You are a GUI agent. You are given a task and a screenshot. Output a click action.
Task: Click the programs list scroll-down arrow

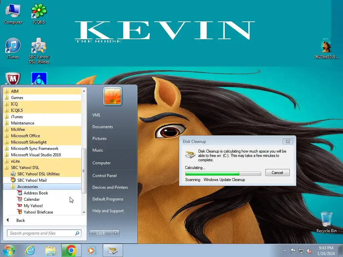84,212
